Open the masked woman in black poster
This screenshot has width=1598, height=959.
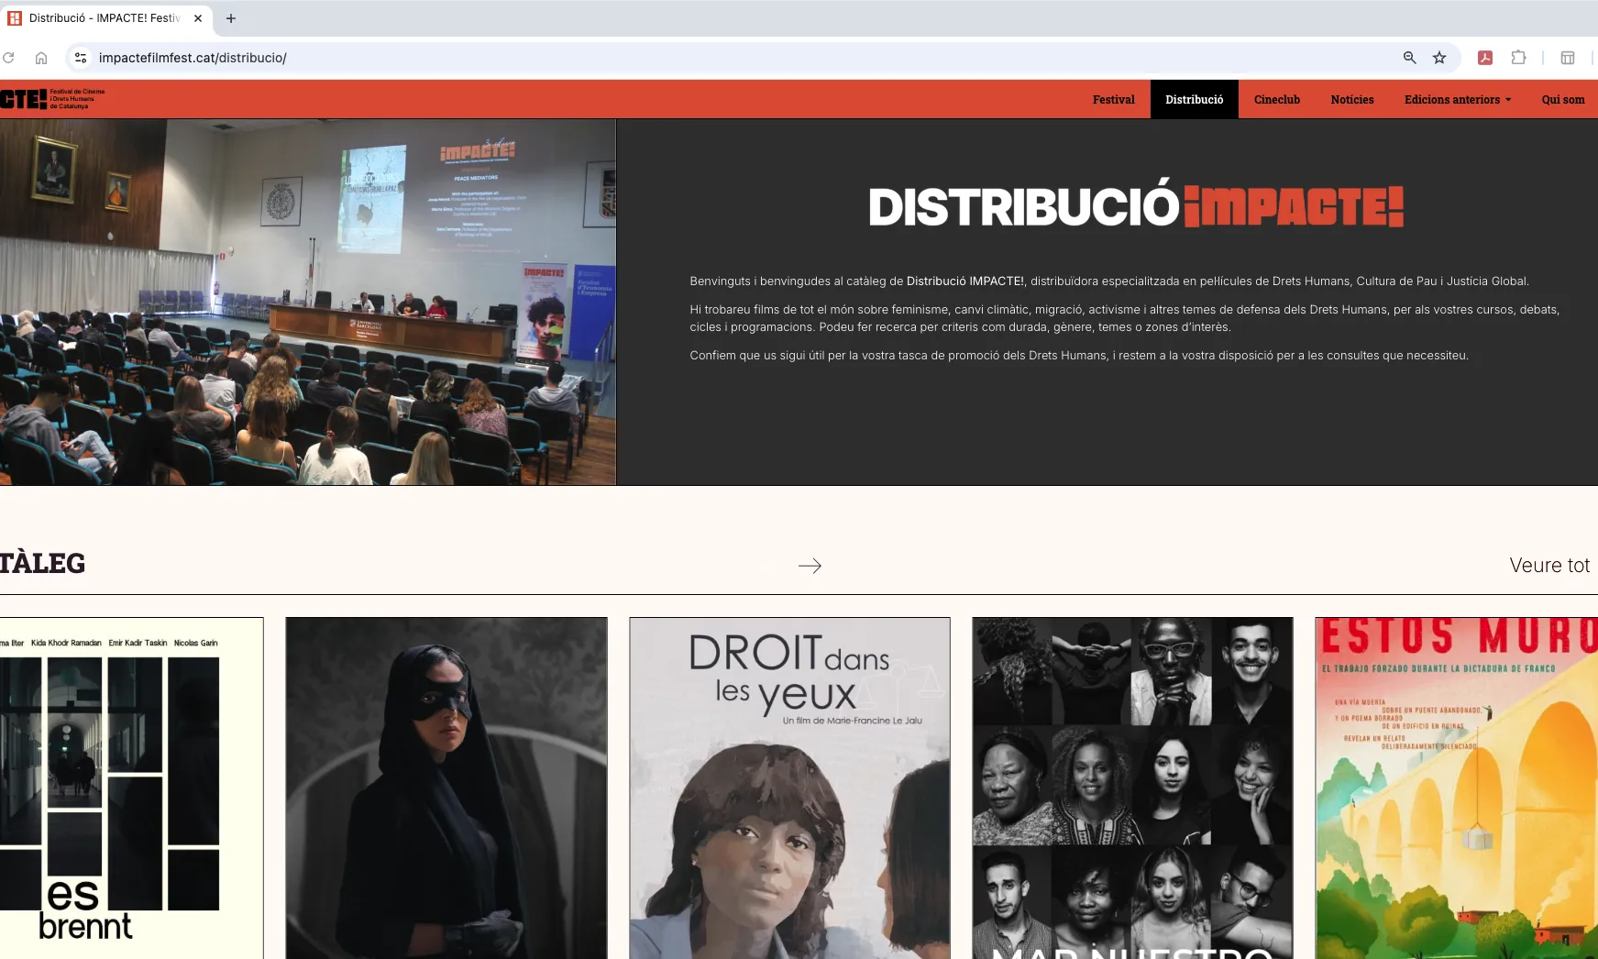pyautogui.click(x=446, y=788)
